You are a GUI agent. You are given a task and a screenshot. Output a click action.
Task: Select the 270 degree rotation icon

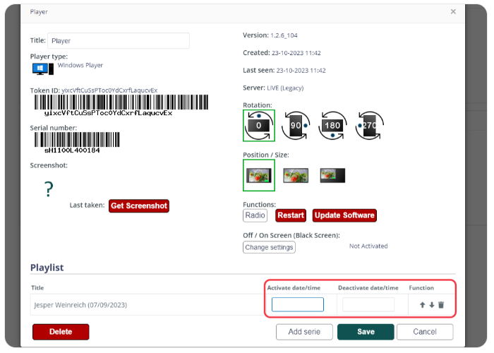(x=369, y=126)
